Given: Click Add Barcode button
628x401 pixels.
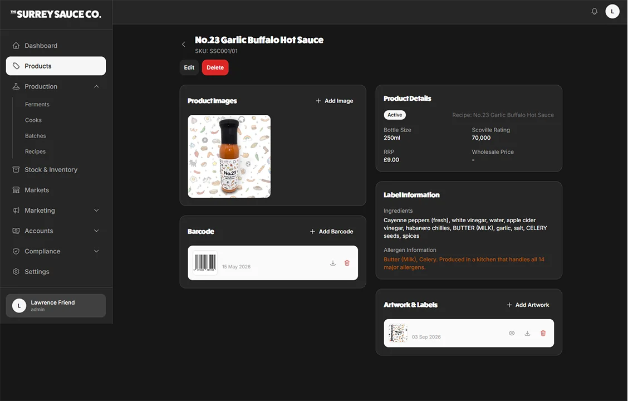Looking at the screenshot, I should coord(332,232).
